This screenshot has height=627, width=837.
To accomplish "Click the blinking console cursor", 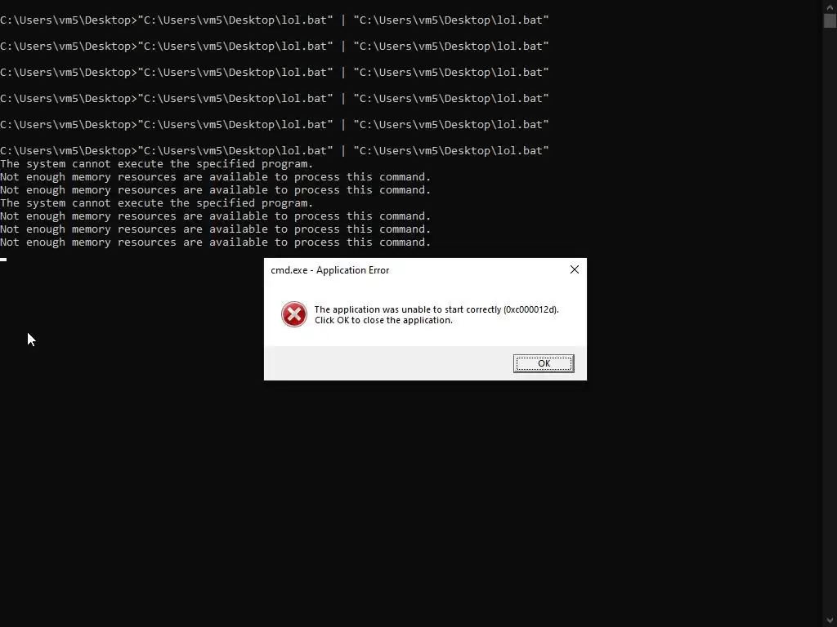I will (x=3, y=260).
